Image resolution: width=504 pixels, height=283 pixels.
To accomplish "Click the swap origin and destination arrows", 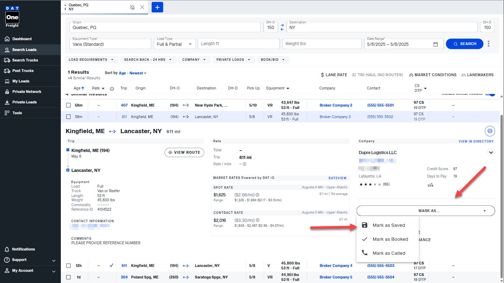I will [282, 27].
